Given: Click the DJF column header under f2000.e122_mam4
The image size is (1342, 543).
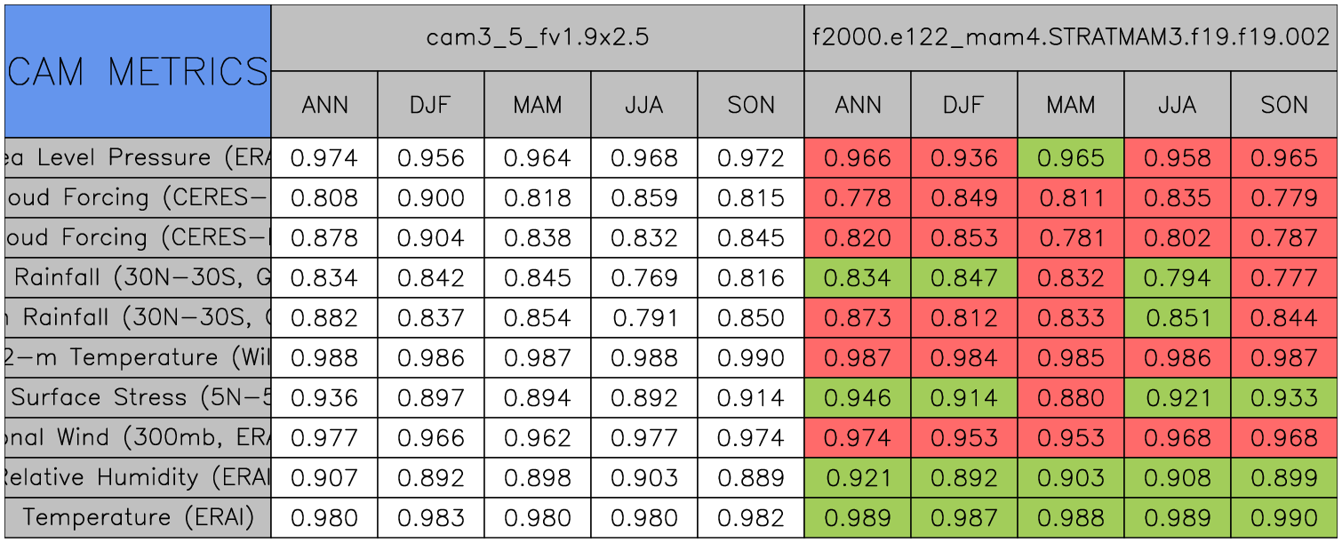Looking at the screenshot, I should (x=963, y=105).
